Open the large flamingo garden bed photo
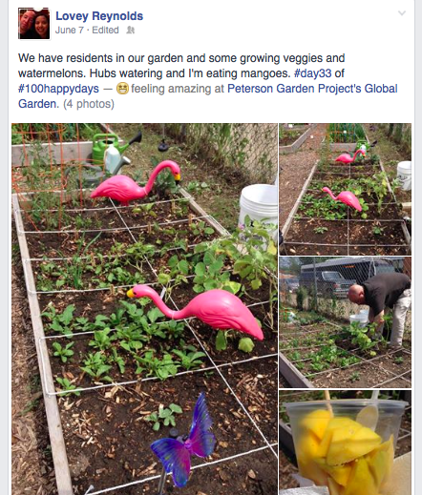 [x=144, y=309]
